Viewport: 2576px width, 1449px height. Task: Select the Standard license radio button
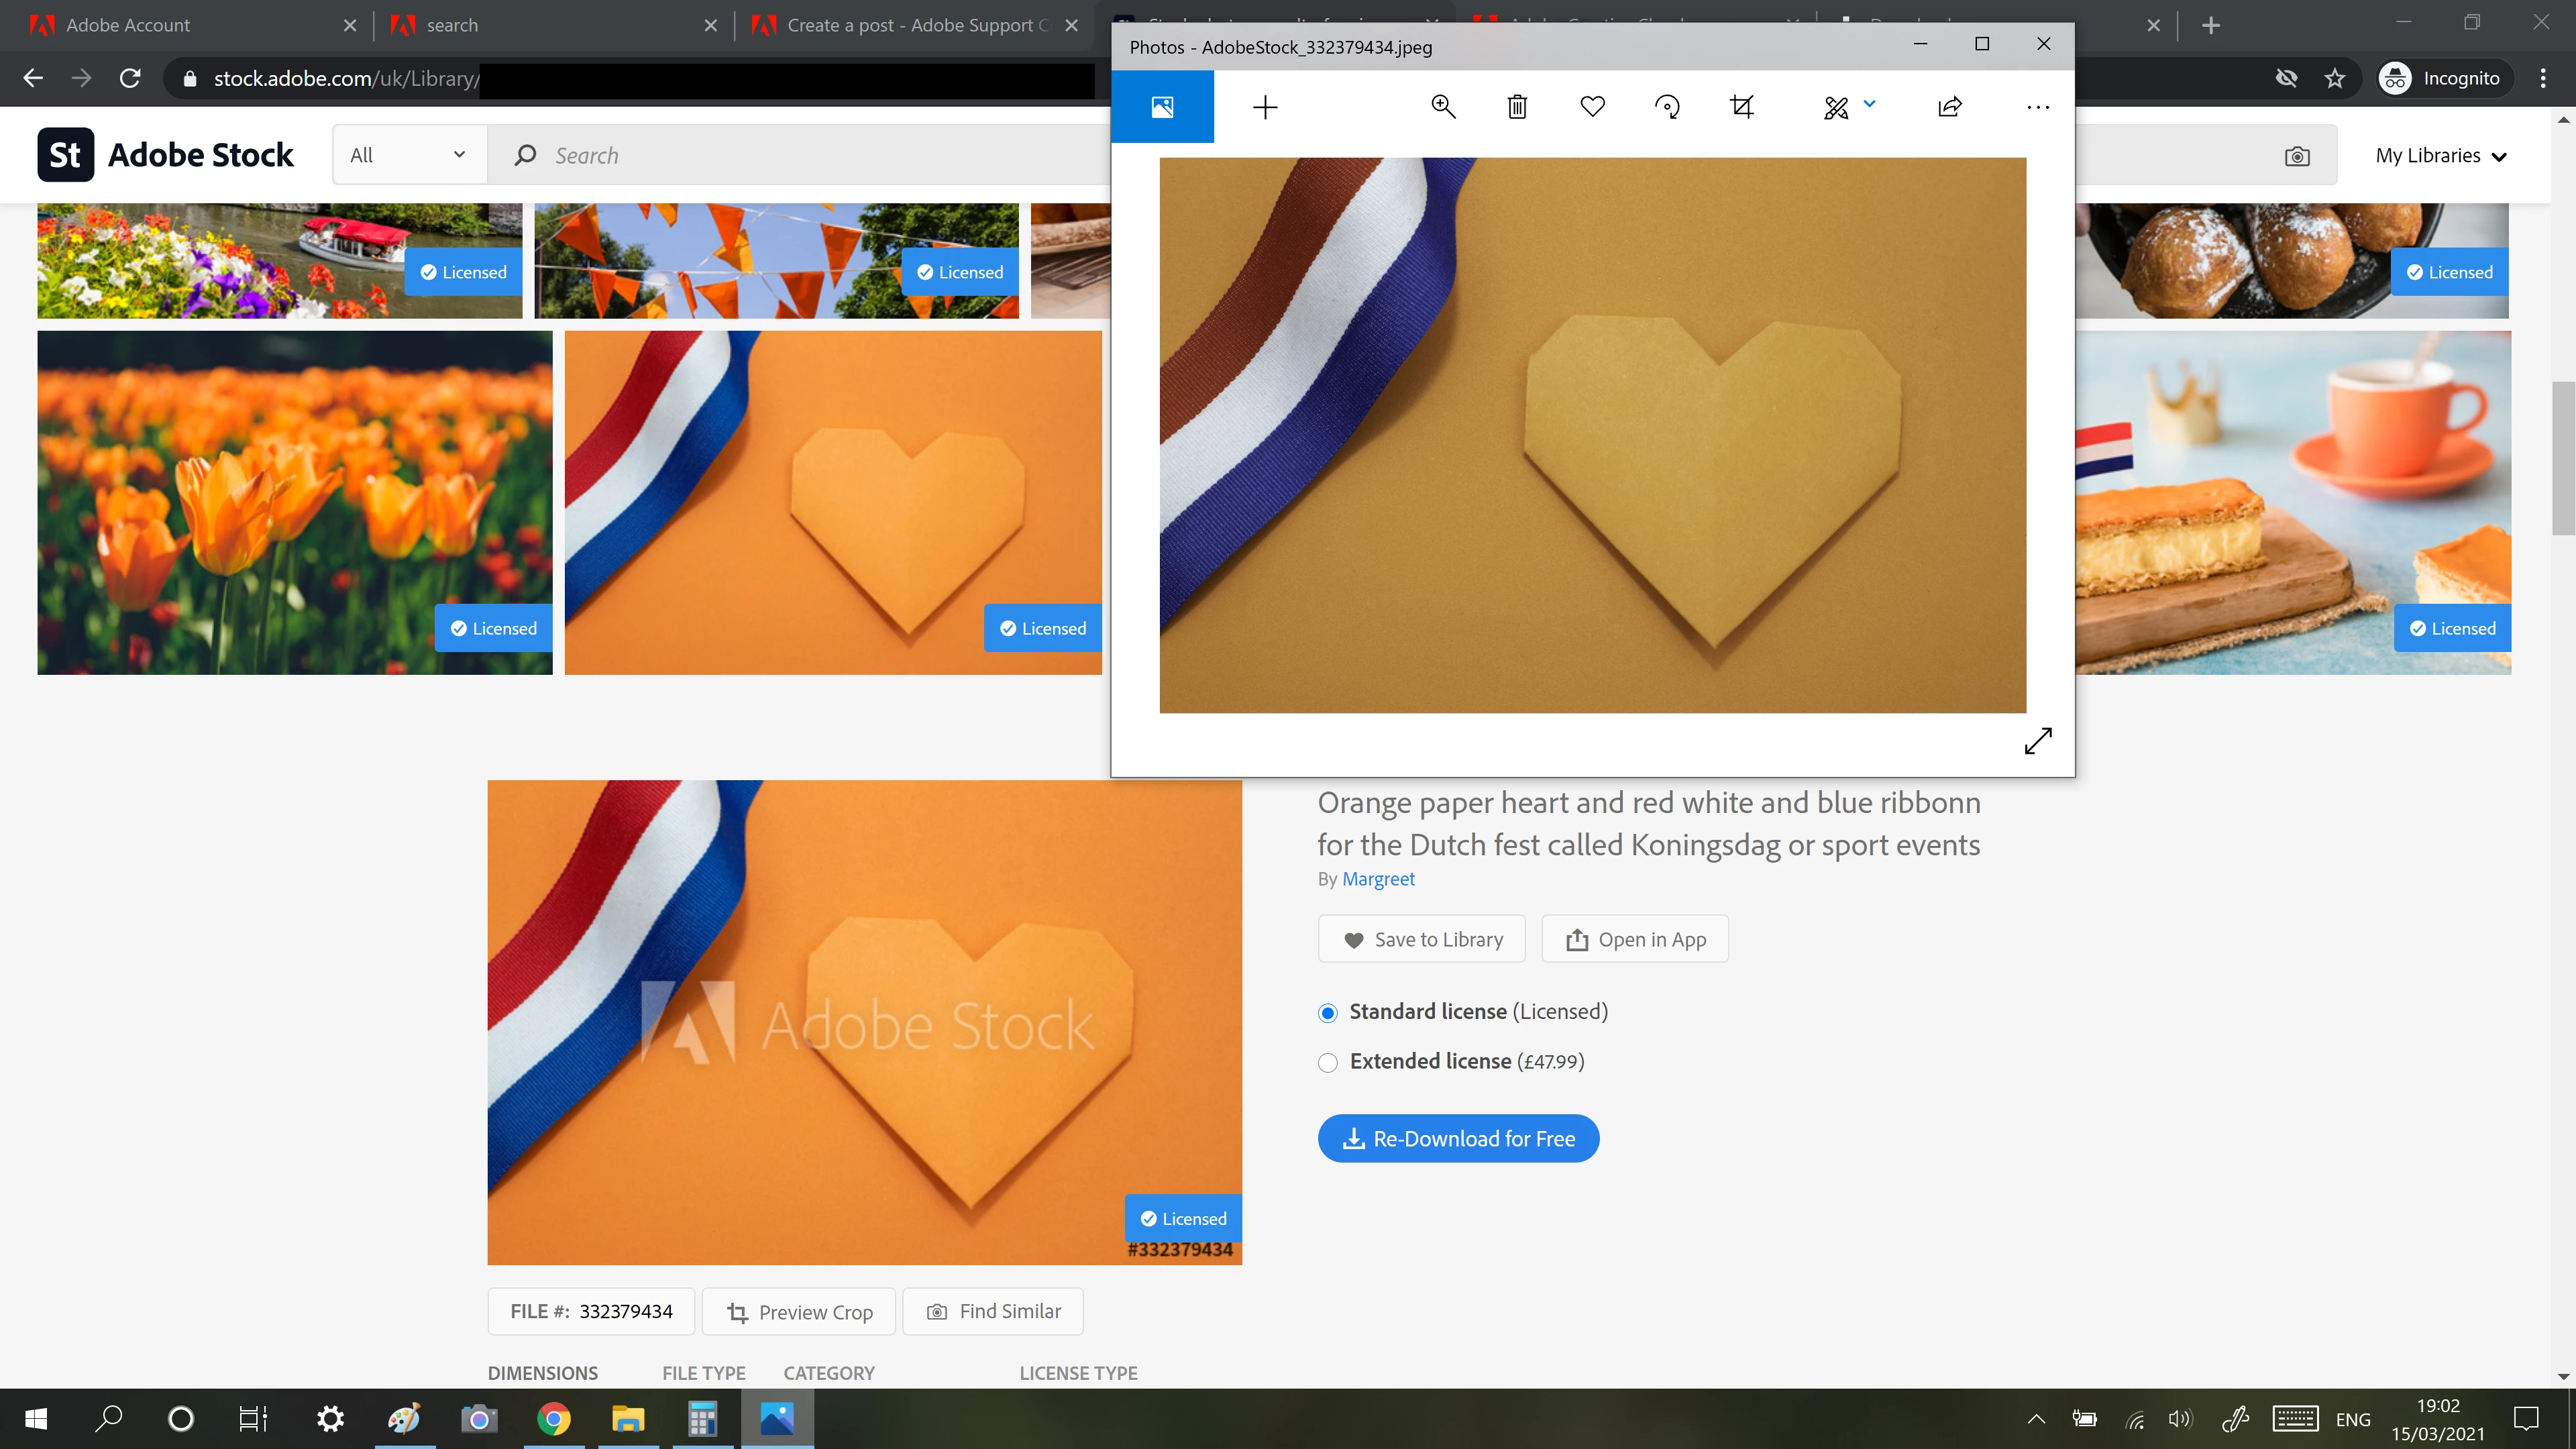(1328, 1013)
